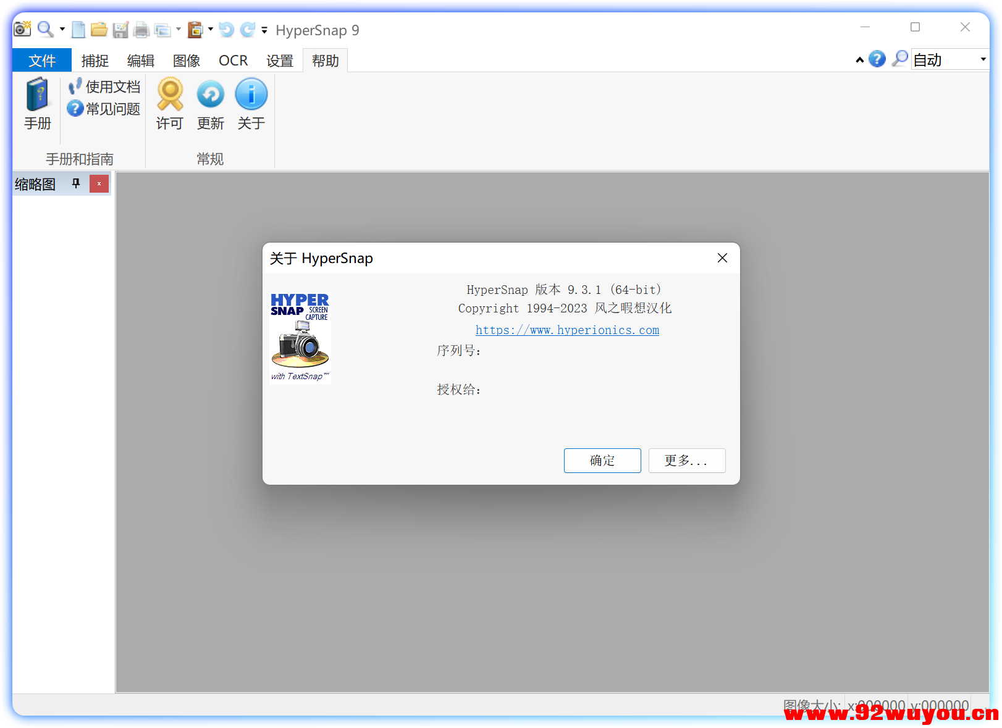Select the screen capture camera icon
1002x728 pixels.
coord(22,29)
